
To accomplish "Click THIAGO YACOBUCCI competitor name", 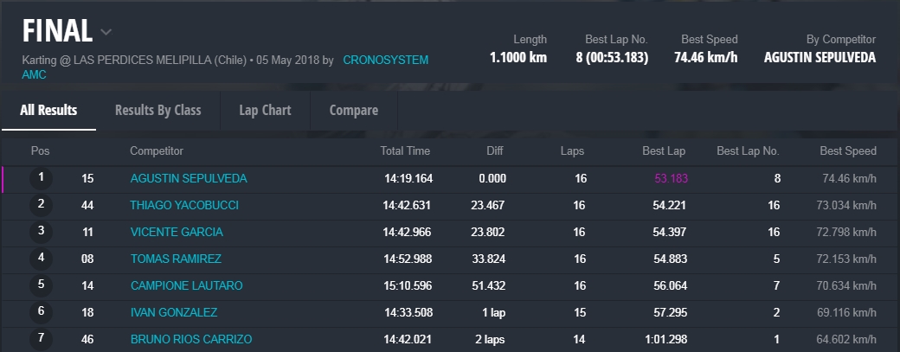I will [x=183, y=205].
